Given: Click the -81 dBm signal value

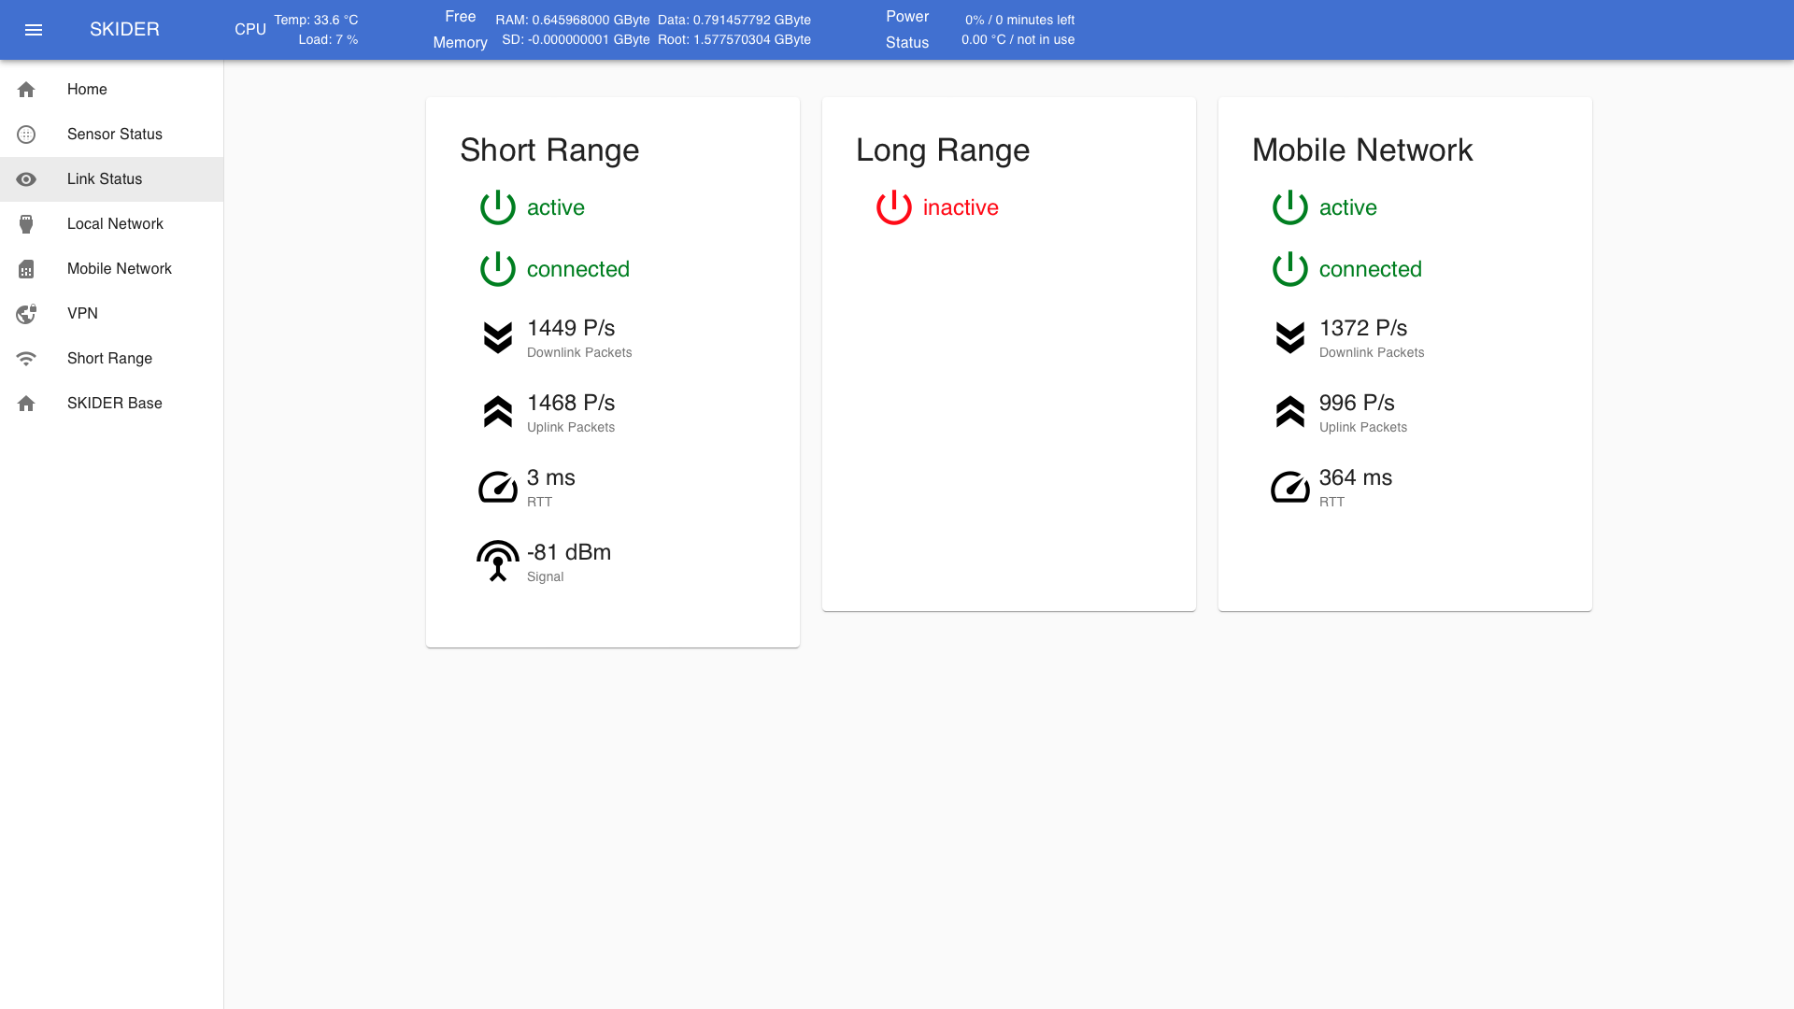Looking at the screenshot, I should [569, 552].
